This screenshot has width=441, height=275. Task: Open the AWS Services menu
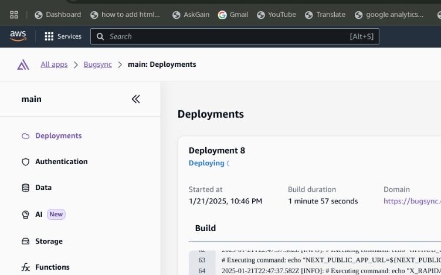63,36
